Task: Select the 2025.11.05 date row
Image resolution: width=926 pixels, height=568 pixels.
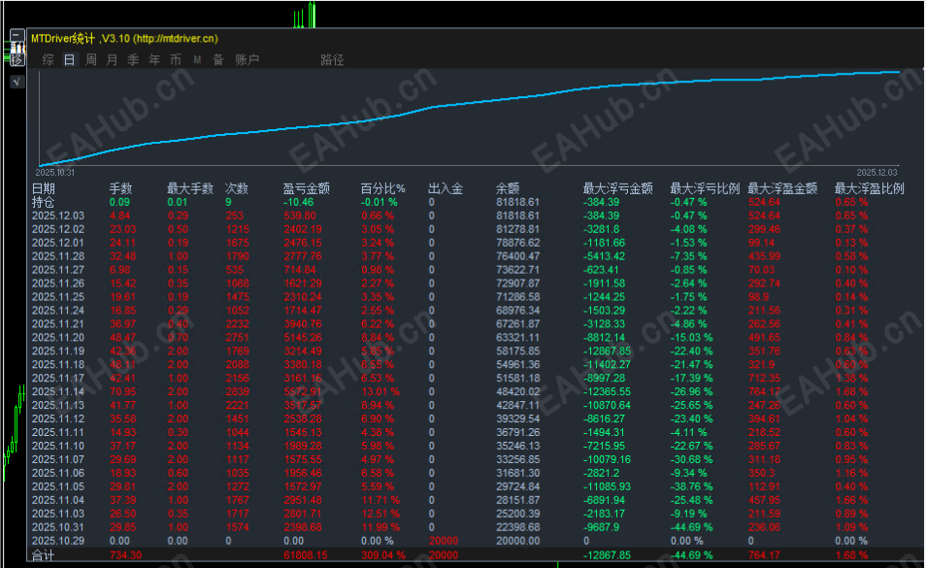Action: [58, 486]
